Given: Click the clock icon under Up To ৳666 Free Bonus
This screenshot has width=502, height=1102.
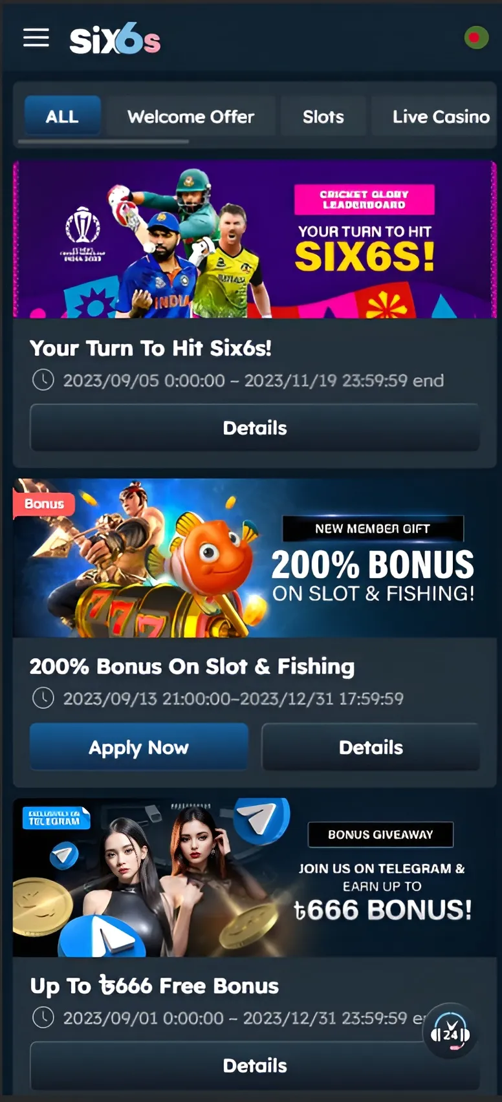Looking at the screenshot, I should point(43,1017).
